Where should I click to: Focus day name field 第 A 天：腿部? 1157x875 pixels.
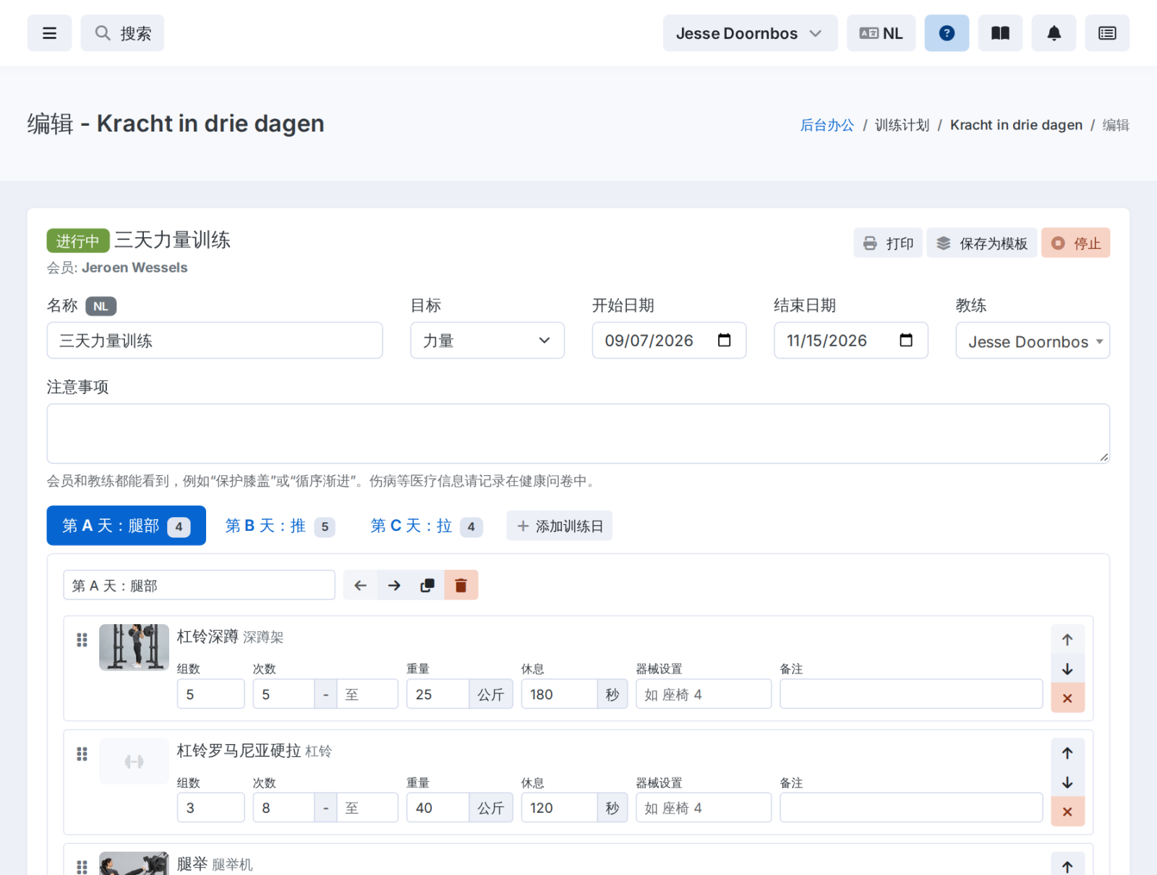200,585
